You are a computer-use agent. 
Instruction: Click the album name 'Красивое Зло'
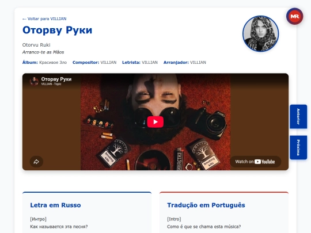point(53,62)
